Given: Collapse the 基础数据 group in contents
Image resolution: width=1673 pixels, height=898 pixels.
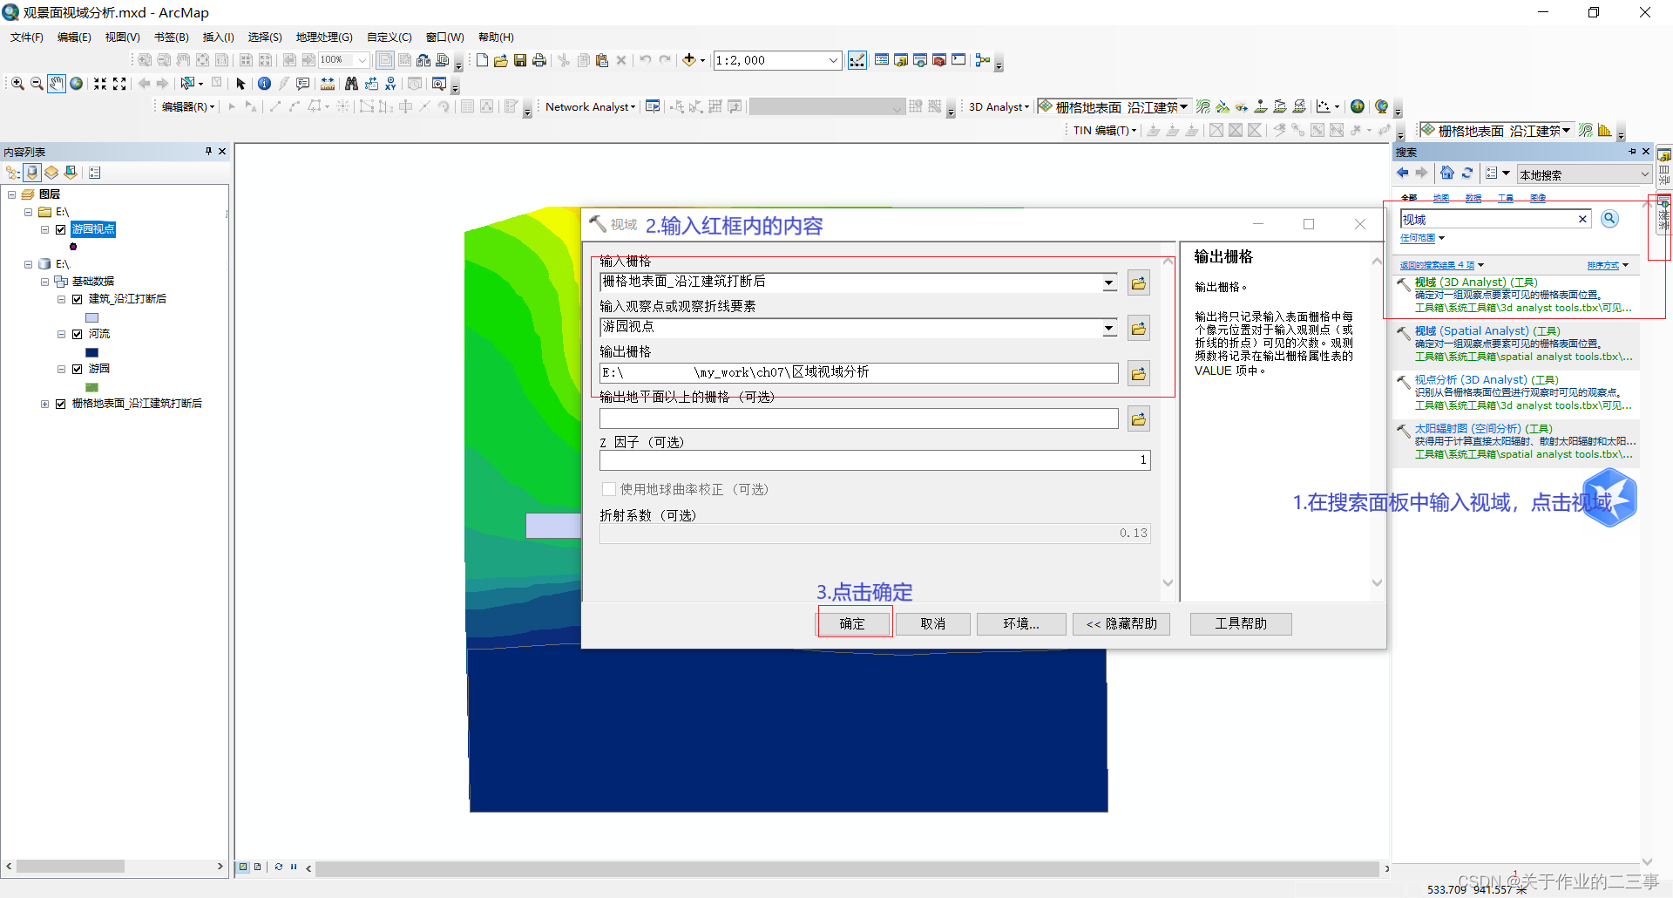Looking at the screenshot, I should (x=44, y=282).
